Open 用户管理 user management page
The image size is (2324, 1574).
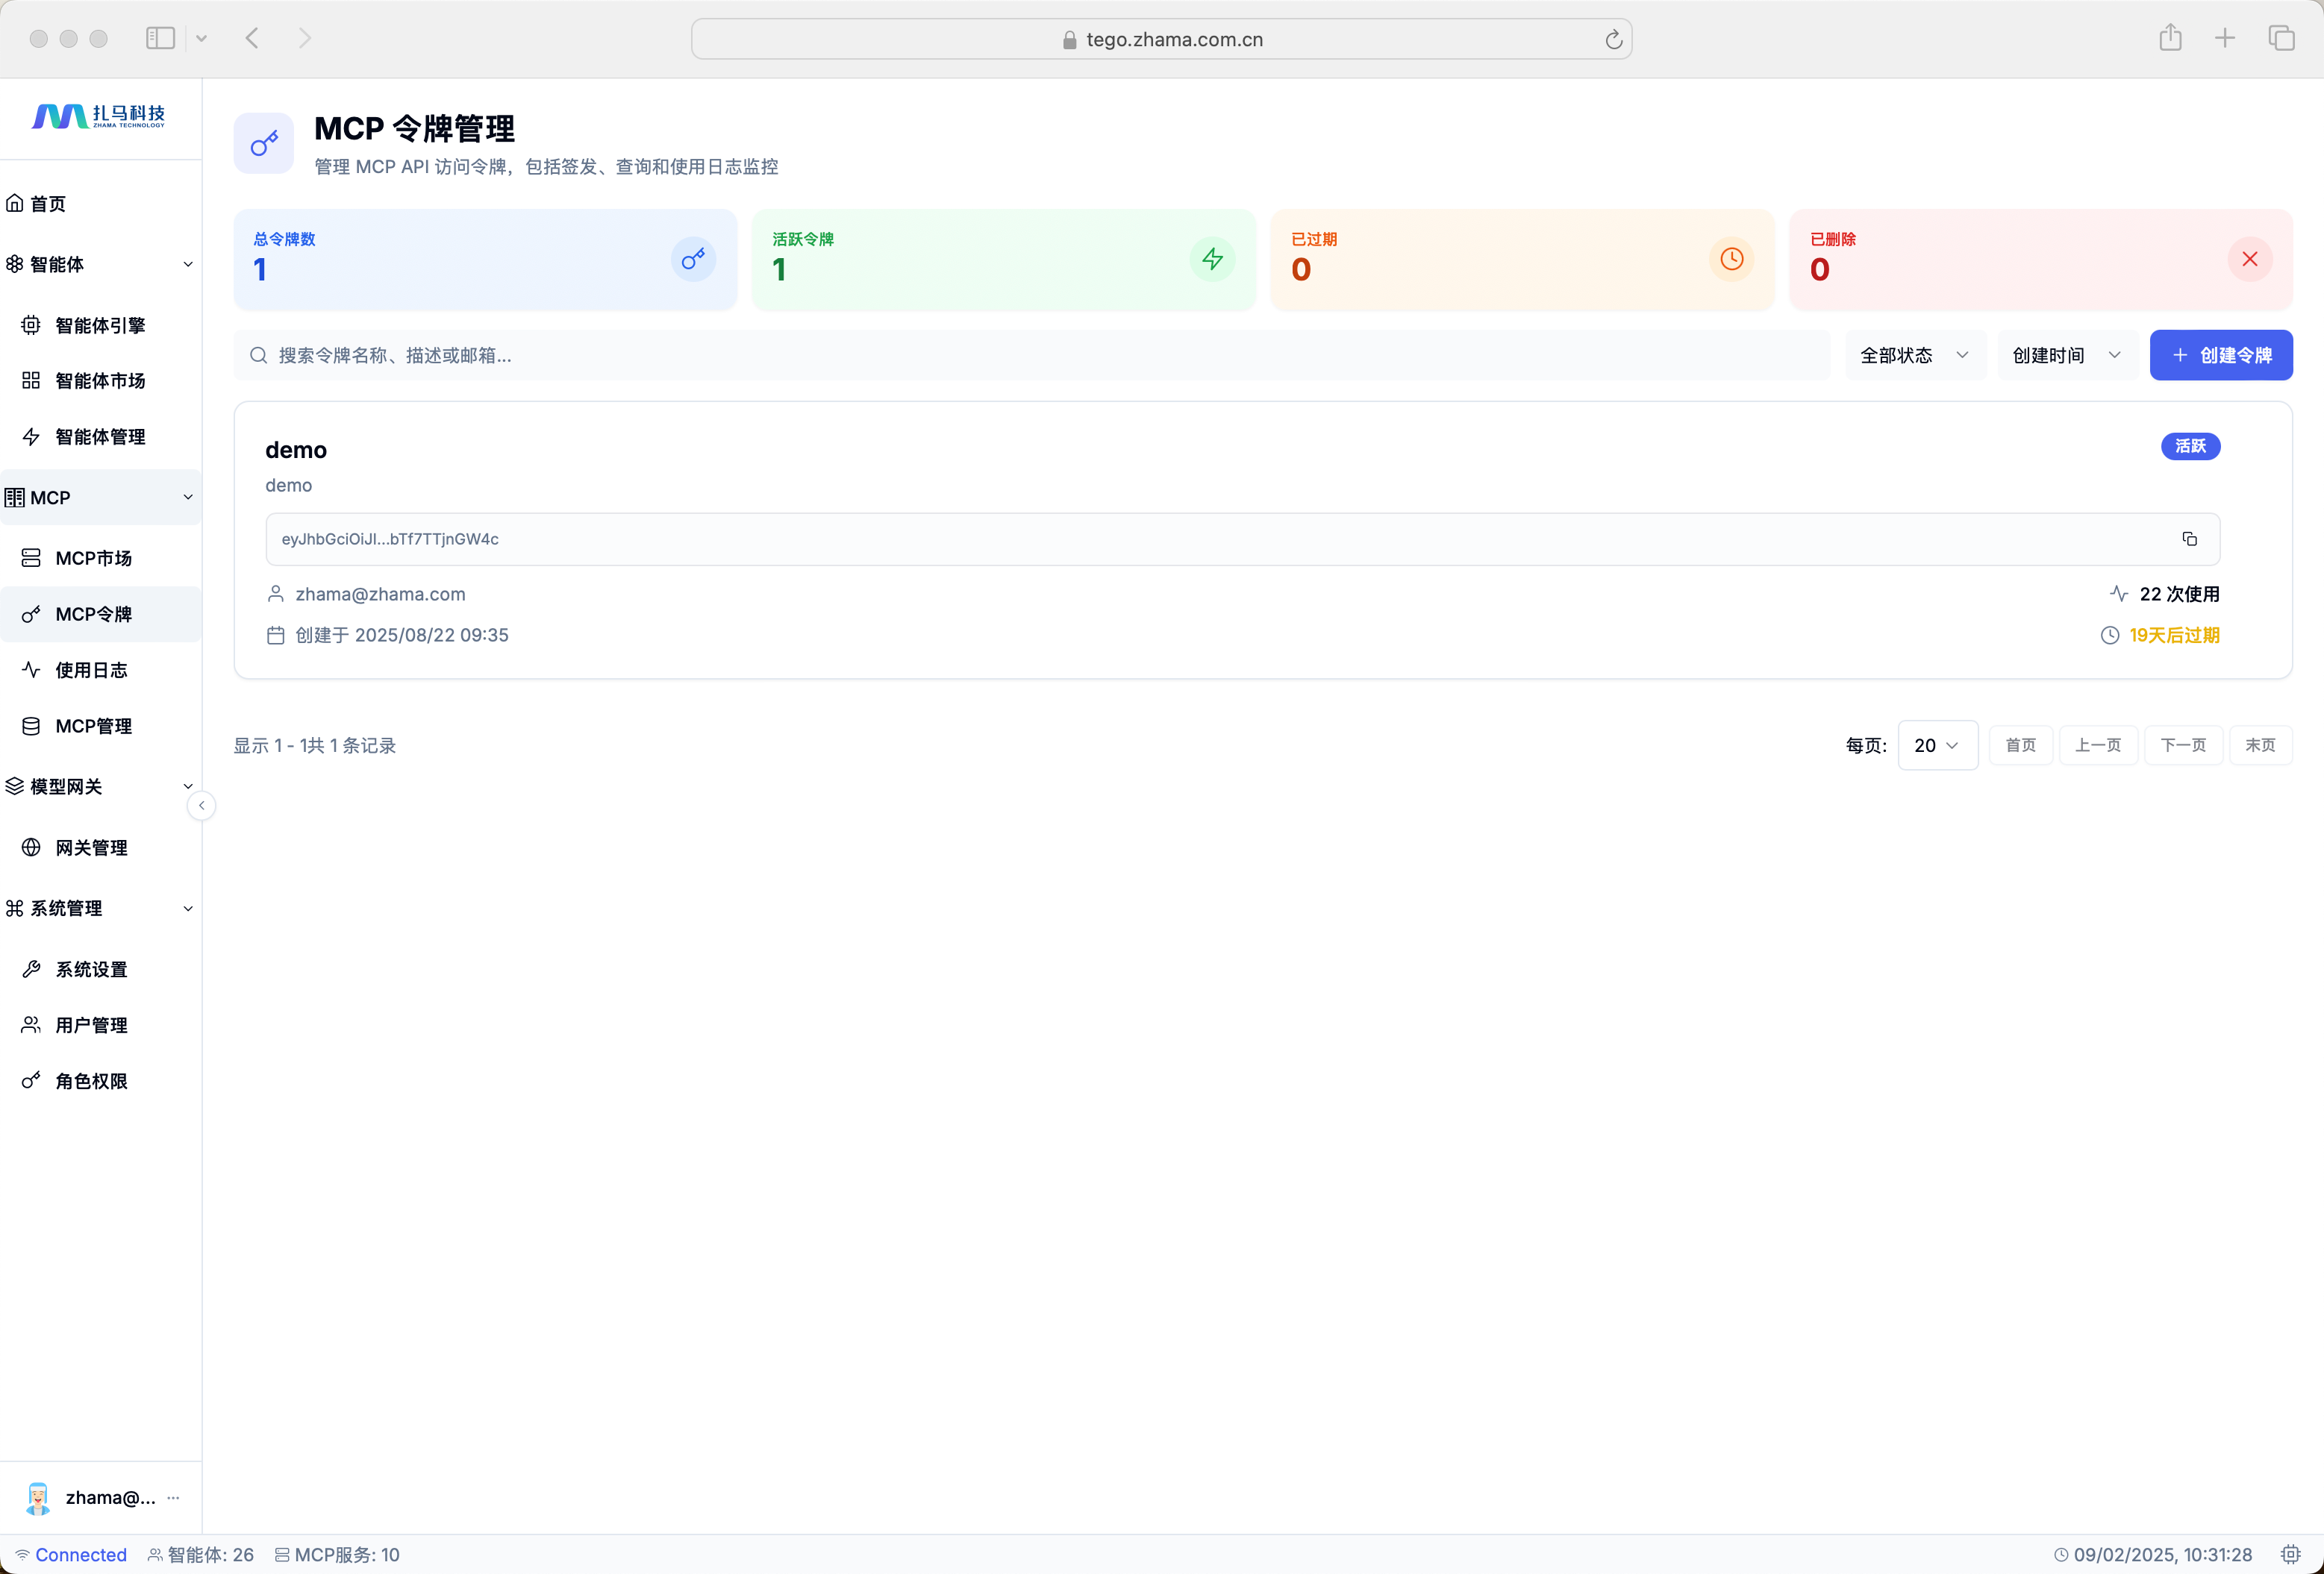(x=91, y=1024)
